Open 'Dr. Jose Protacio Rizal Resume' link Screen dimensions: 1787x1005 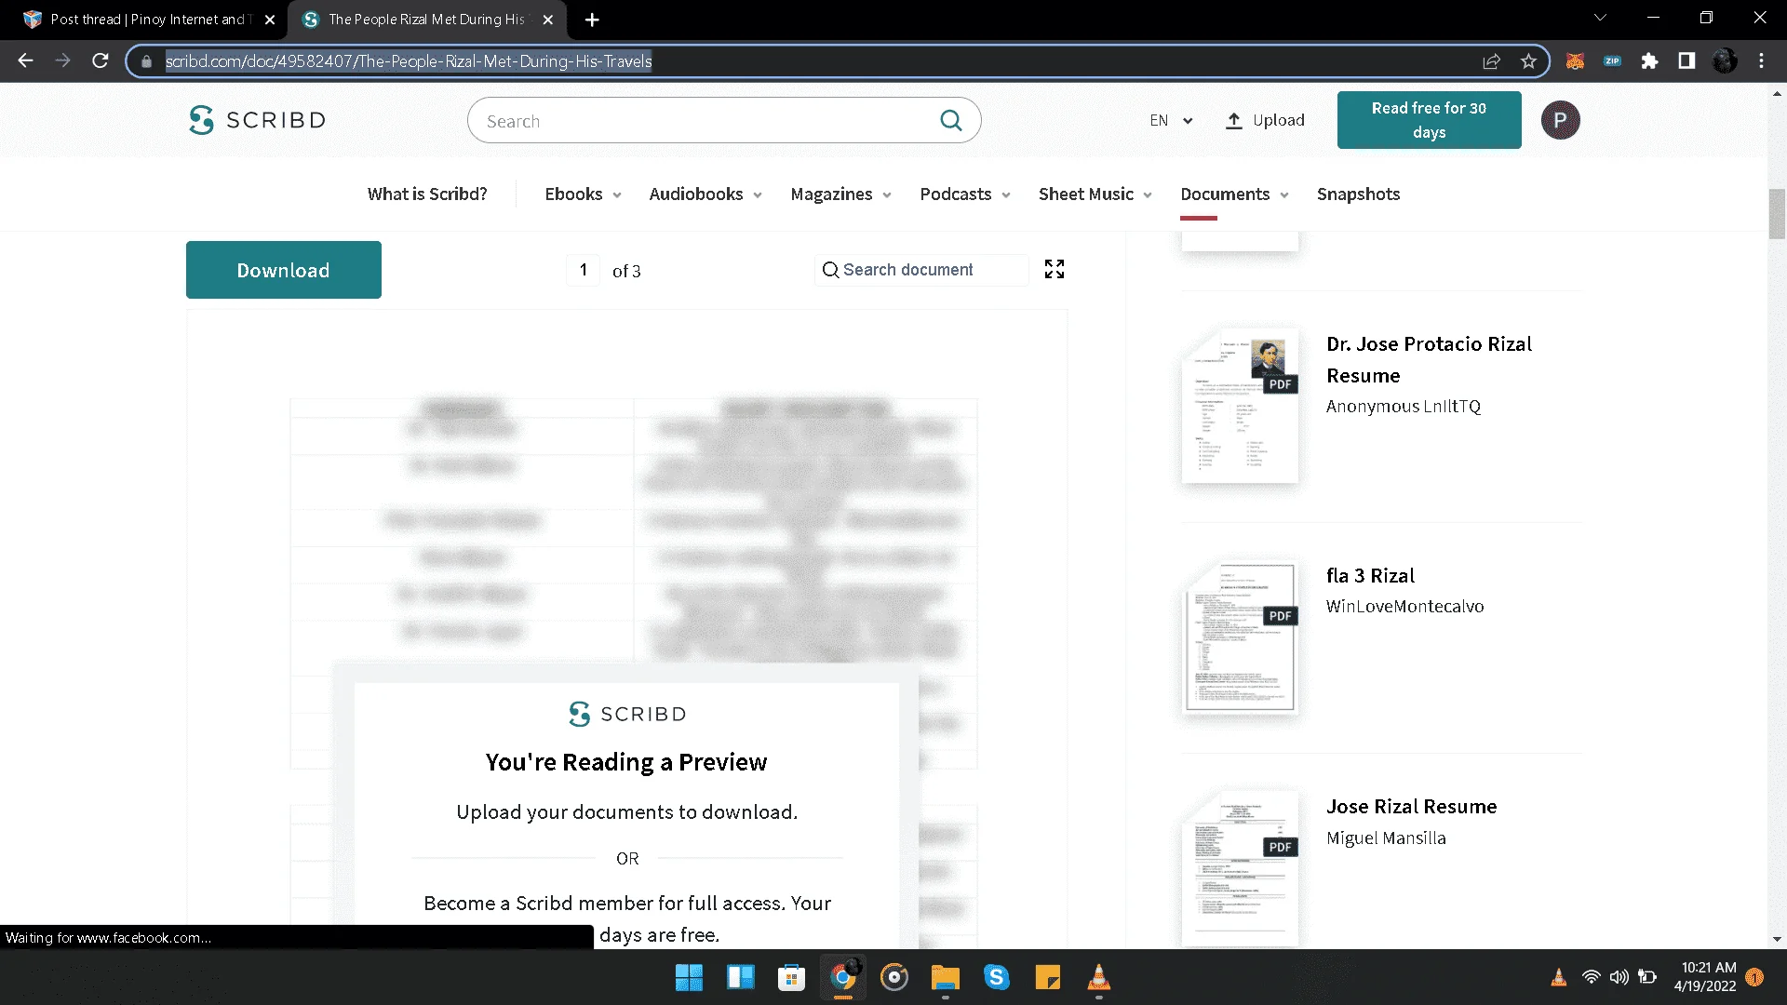[x=1429, y=359]
